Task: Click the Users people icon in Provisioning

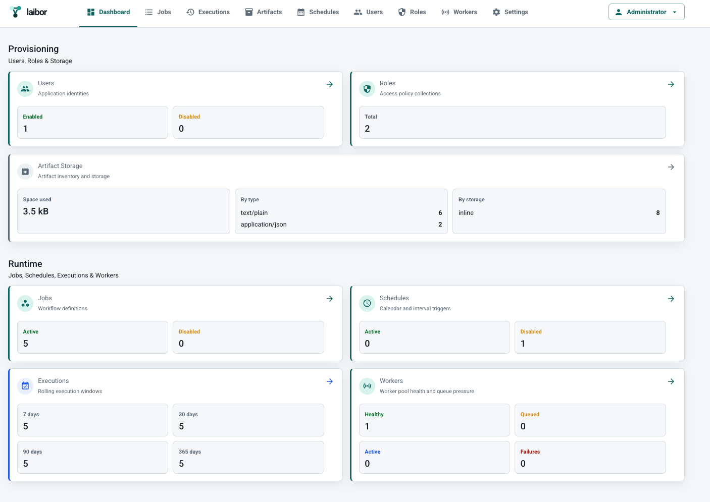Action: [25, 88]
